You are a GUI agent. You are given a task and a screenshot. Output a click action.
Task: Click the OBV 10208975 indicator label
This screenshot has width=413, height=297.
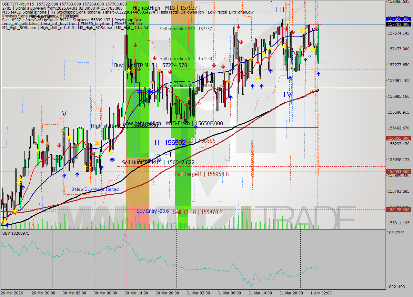tap(15, 232)
